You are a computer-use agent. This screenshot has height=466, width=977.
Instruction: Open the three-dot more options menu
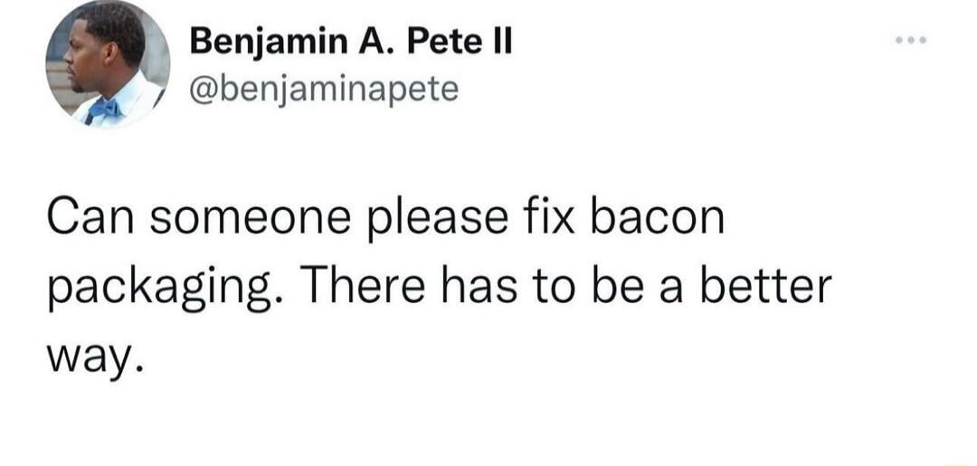pyautogui.click(x=912, y=41)
